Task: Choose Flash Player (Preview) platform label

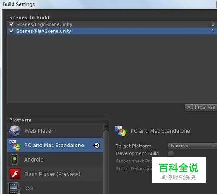Action: 53,174
